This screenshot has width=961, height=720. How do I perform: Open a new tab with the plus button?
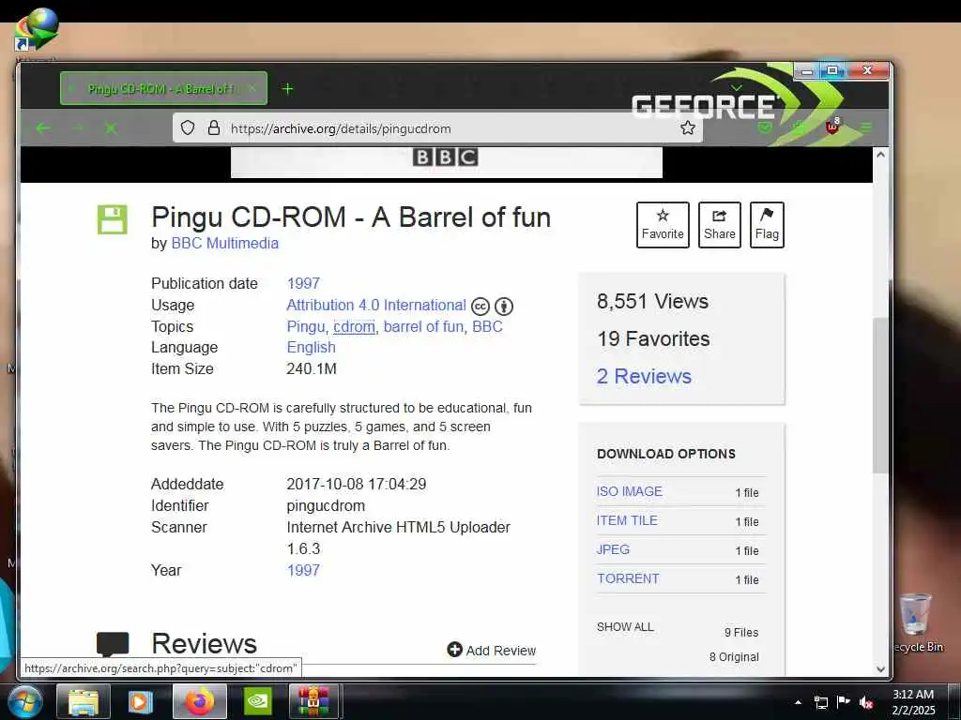[287, 89]
